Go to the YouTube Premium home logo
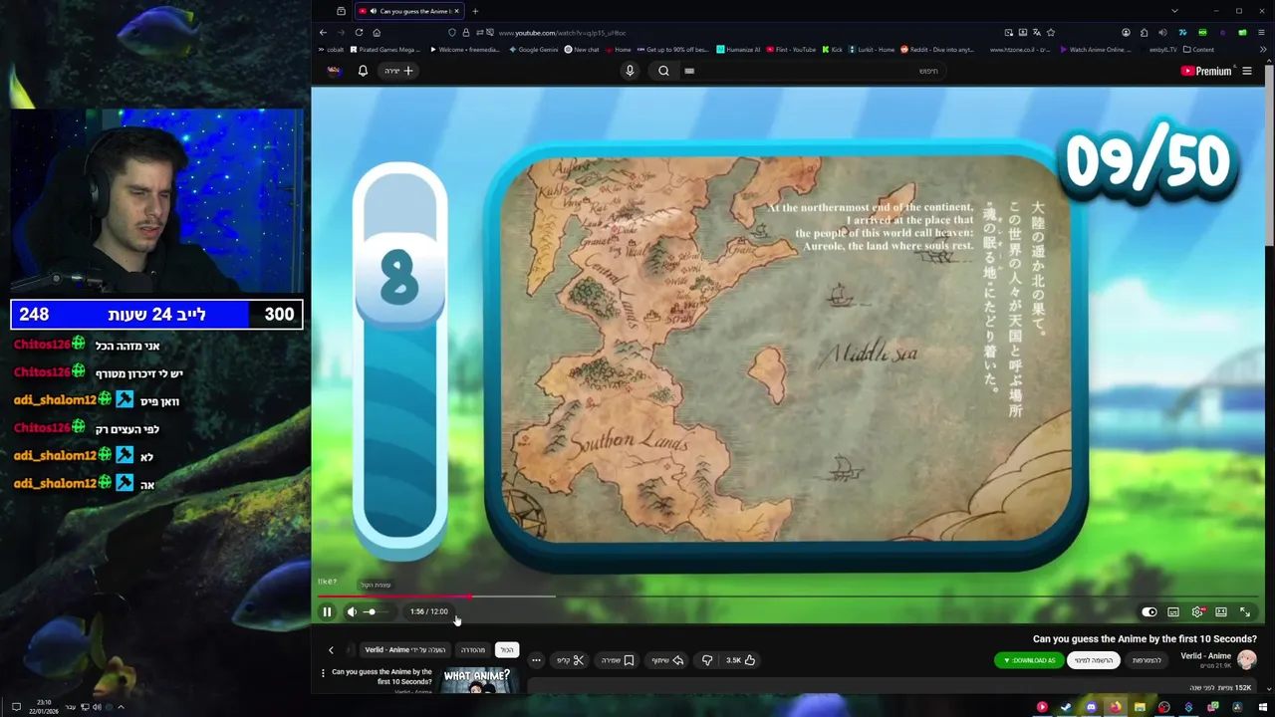Image resolution: width=1275 pixels, height=717 pixels. point(1206,71)
